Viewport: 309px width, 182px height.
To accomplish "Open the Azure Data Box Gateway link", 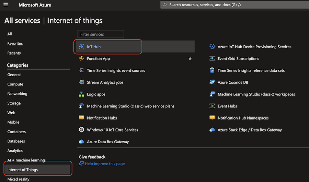I will pyautogui.click(x=108, y=142).
